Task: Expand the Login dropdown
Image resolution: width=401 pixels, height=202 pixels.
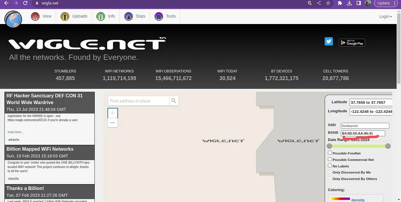Action: click(x=385, y=16)
